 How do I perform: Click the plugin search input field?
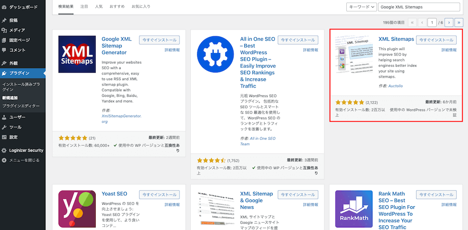click(x=419, y=7)
